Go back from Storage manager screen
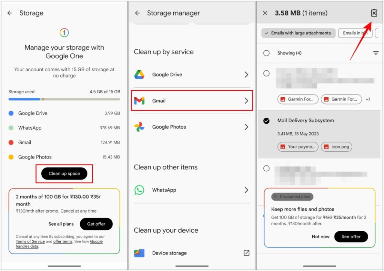384x271 pixels. click(138, 13)
